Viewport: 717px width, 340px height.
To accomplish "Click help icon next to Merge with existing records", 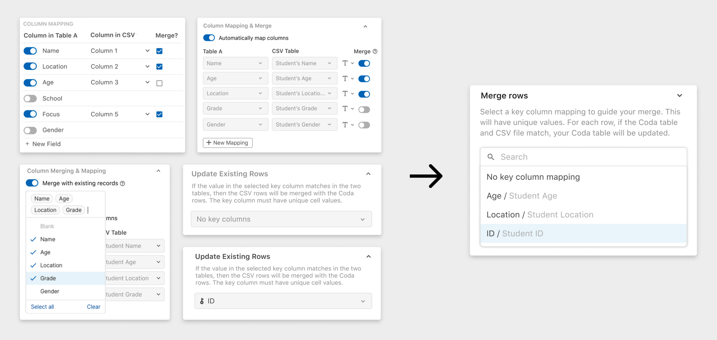I will (x=122, y=184).
